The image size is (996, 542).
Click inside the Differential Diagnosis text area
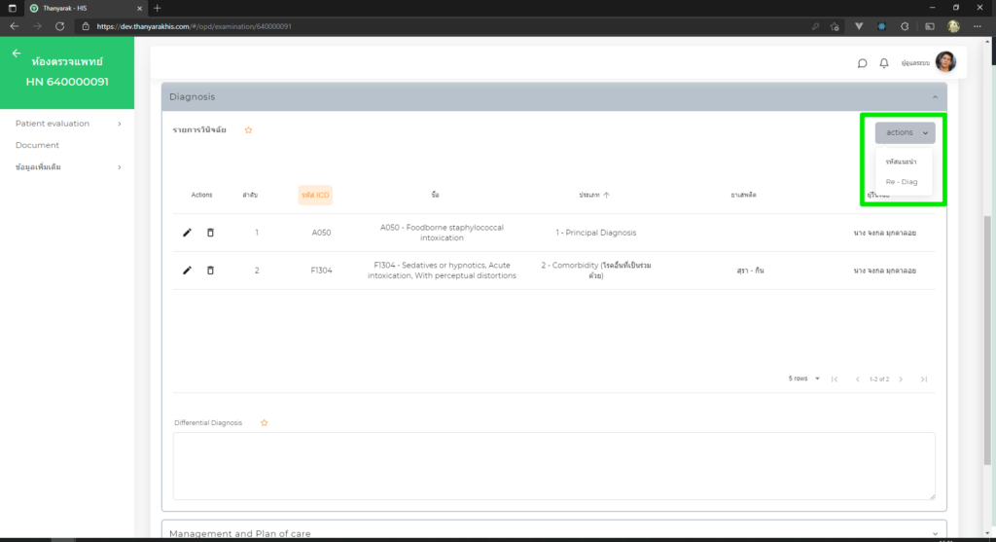pyautogui.click(x=553, y=466)
